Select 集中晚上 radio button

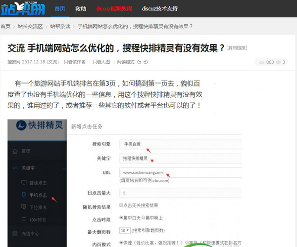click(x=144, y=217)
